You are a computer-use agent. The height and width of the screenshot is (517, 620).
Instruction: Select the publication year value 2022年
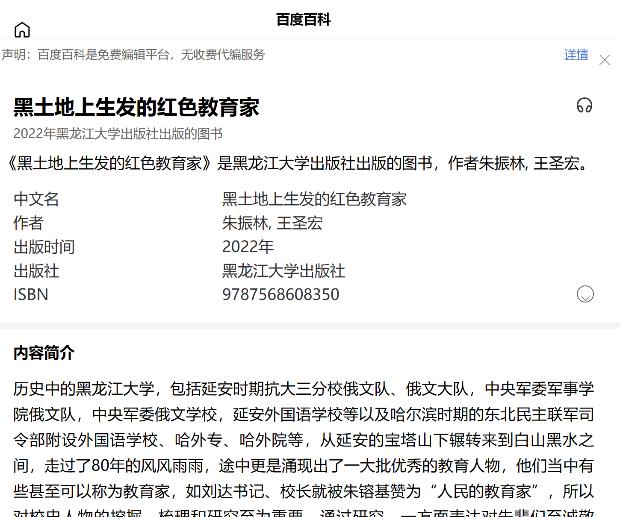click(248, 247)
